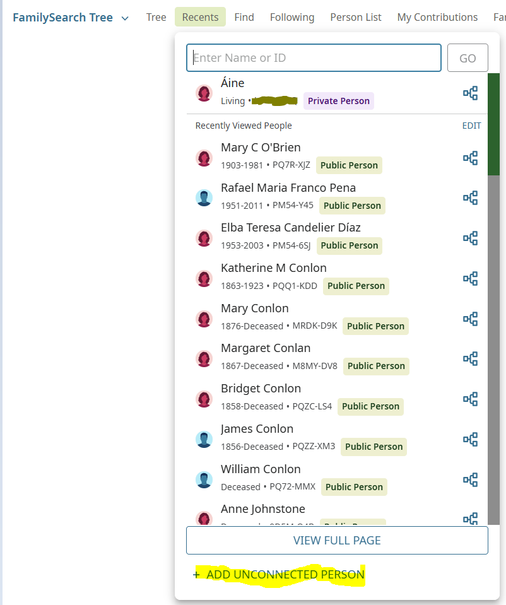The height and width of the screenshot is (605, 506).
Task: Click ID text MRDK-D9K
Action: pos(315,326)
